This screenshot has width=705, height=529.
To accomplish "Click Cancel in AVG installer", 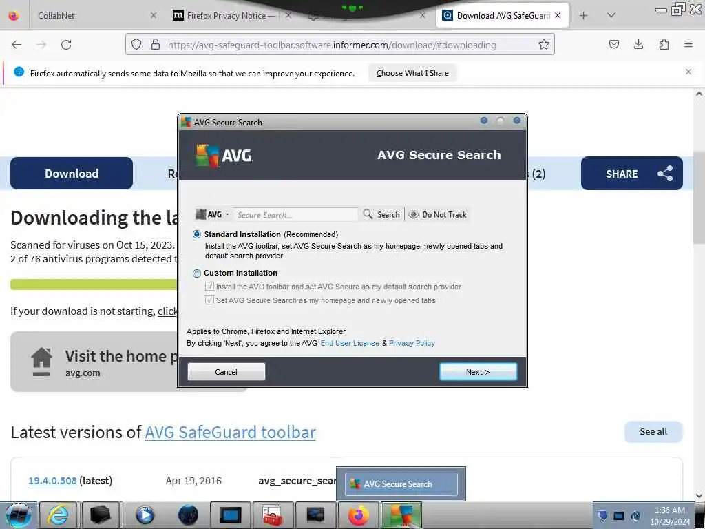I will pyautogui.click(x=226, y=372).
